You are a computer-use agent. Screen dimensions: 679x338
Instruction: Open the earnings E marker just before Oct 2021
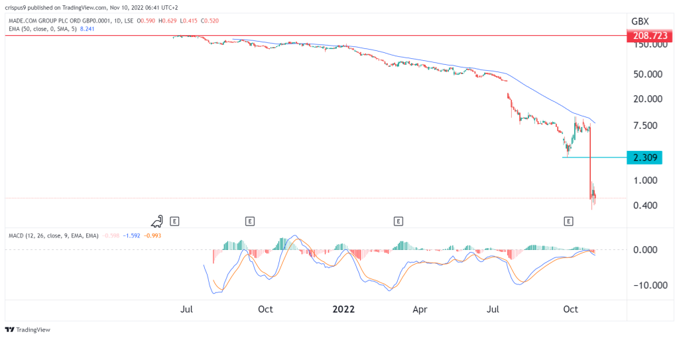(249, 222)
